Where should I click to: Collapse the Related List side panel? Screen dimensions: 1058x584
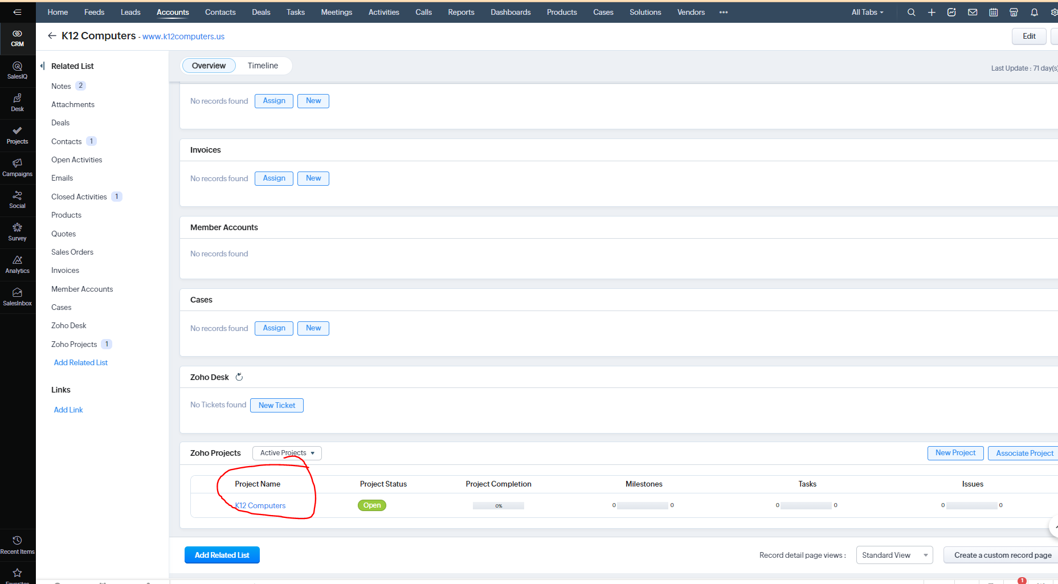point(42,66)
